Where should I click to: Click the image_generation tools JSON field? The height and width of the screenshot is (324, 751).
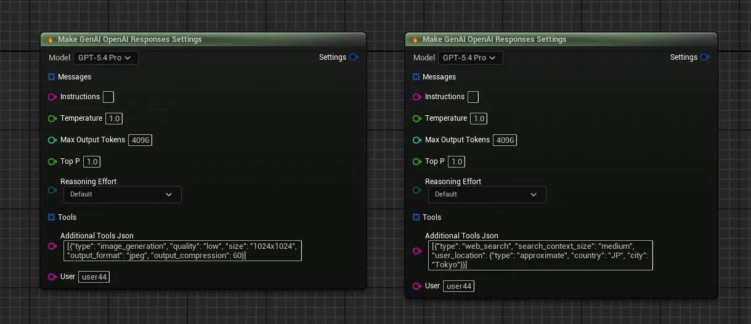pyautogui.click(x=183, y=251)
